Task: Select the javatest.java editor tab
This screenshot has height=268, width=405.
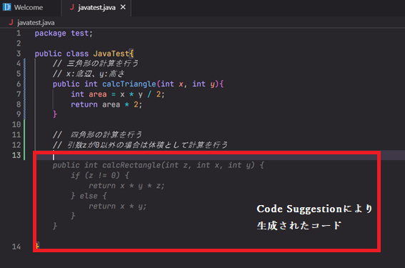Action: [x=96, y=7]
